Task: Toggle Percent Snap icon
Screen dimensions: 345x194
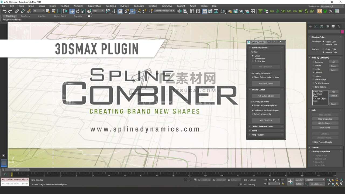Action: click(139, 11)
